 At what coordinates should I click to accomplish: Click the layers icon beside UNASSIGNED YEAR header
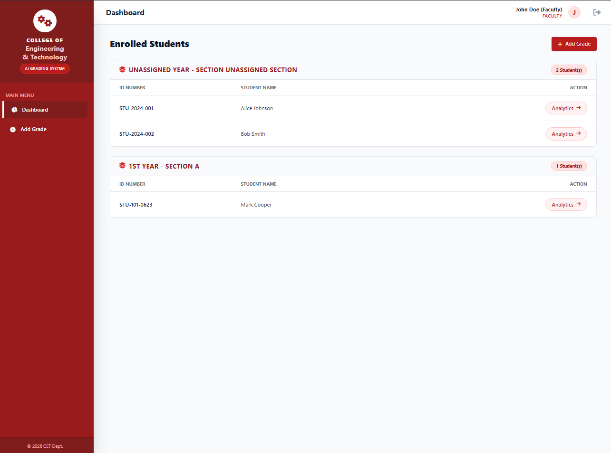coord(122,69)
